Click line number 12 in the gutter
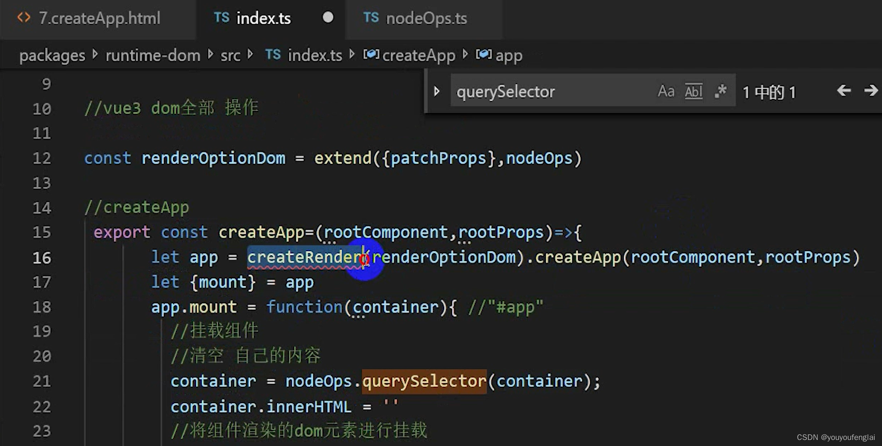This screenshot has width=882, height=446. tap(42, 159)
